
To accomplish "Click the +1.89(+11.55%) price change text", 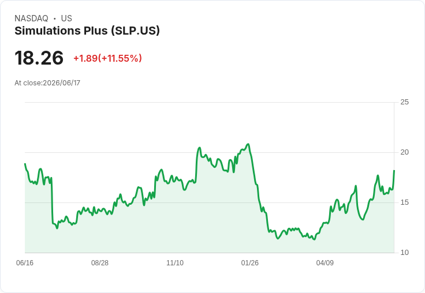I will (107, 58).
